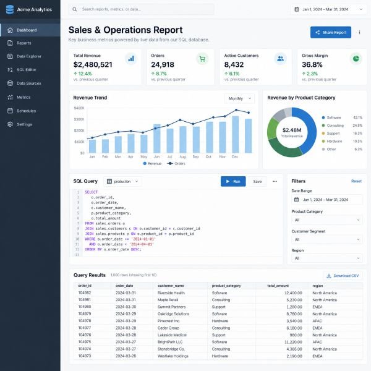Click the table icon beside production

(109, 181)
